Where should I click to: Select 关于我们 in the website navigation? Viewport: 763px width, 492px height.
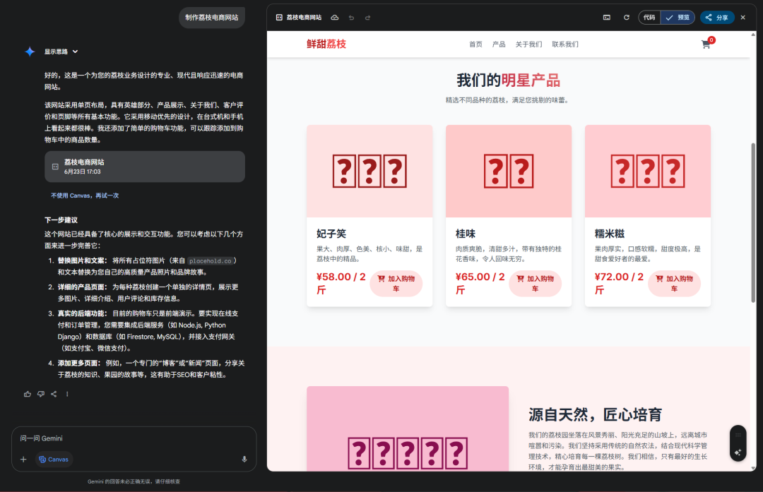click(x=528, y=44)
